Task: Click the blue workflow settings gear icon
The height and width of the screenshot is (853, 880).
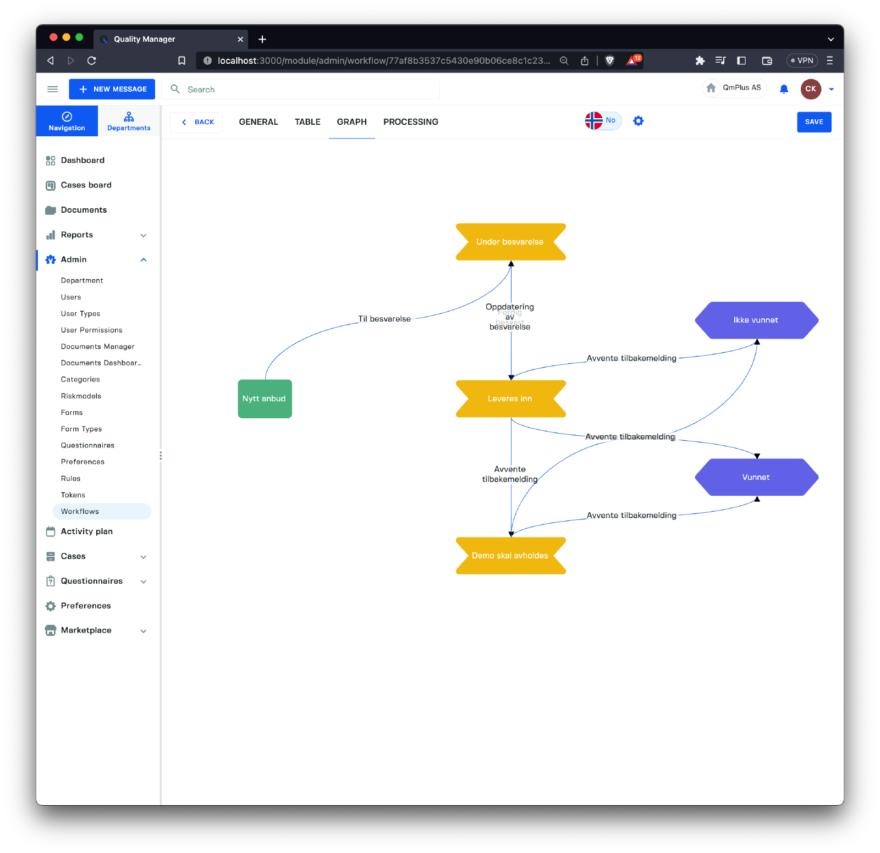Action: pos(638,121)
